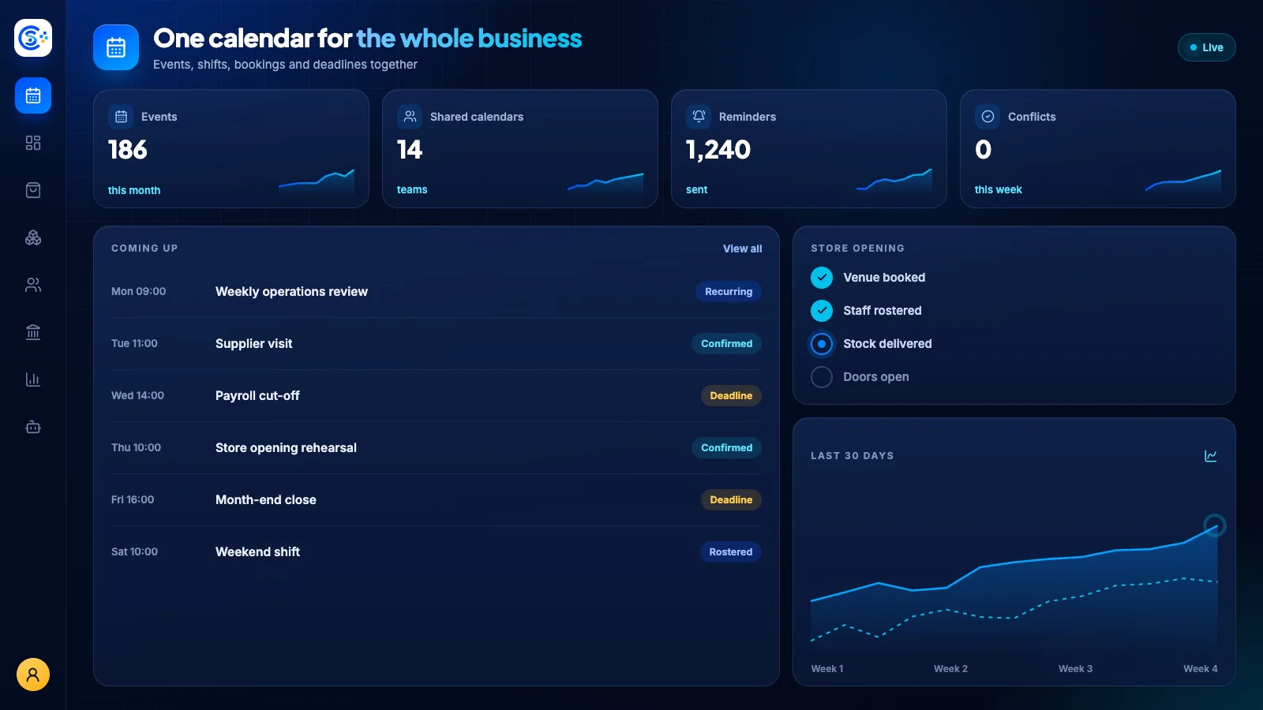The image size is (1263, 710).
Task: Open the bank building icon in sidebar
Action: click(33, 332)
